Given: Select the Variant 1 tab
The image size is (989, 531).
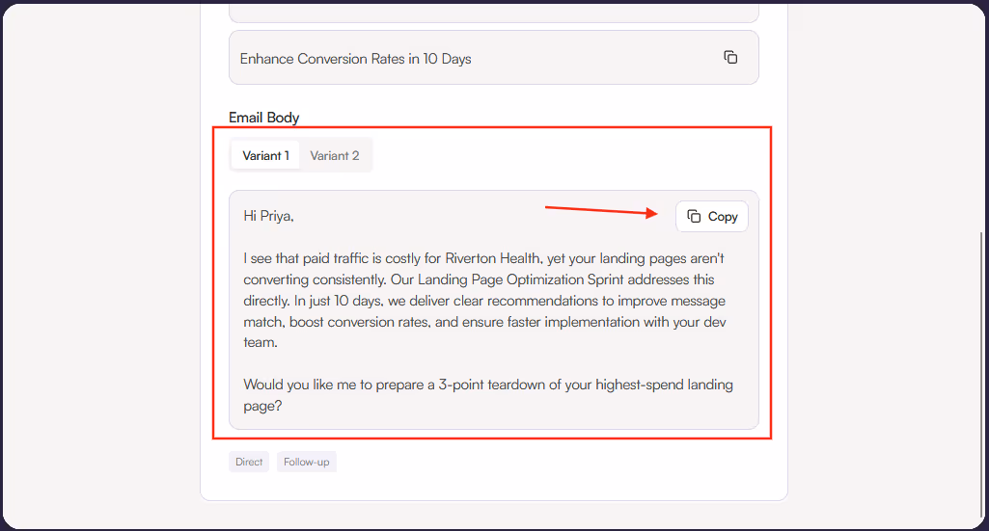Looking at the screenshot, I should coord(265,155).
